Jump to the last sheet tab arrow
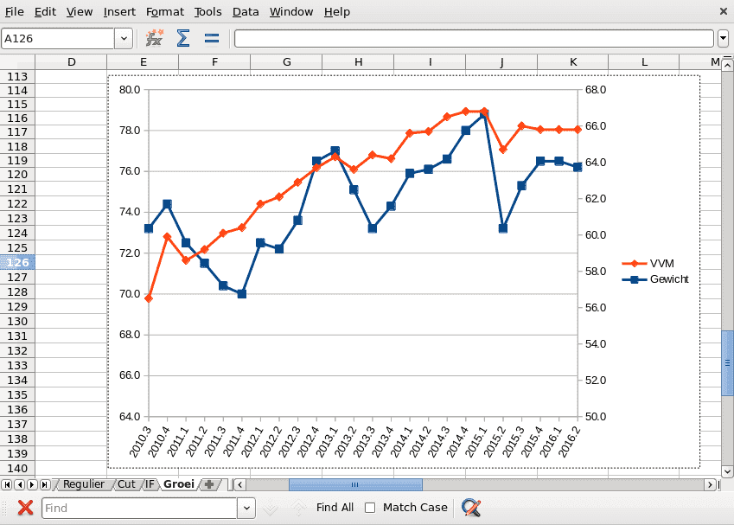The height and width of the screenshot is (525, 734). point(44,484)
